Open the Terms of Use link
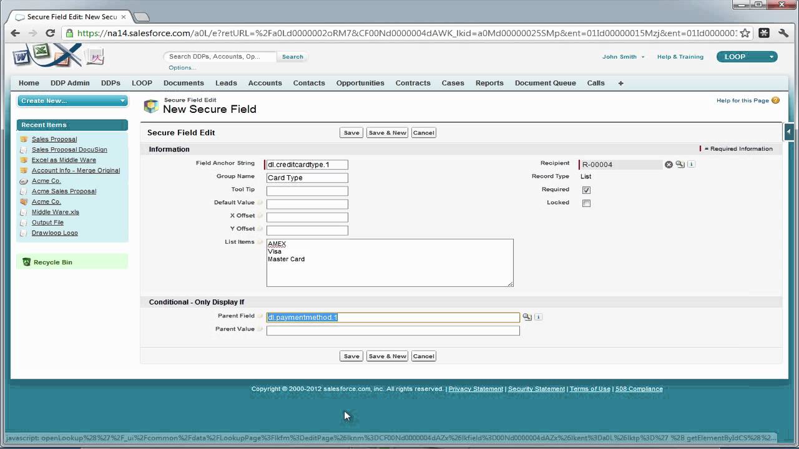This screenshot has height=449, width=799. tap(590, 389)
